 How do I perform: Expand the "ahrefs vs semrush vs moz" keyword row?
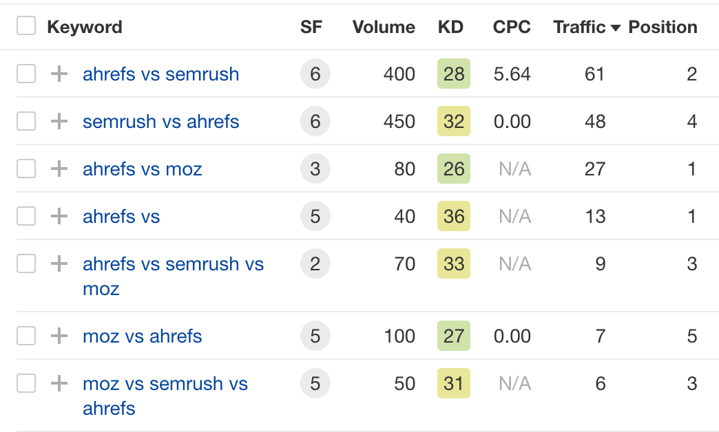59,263
